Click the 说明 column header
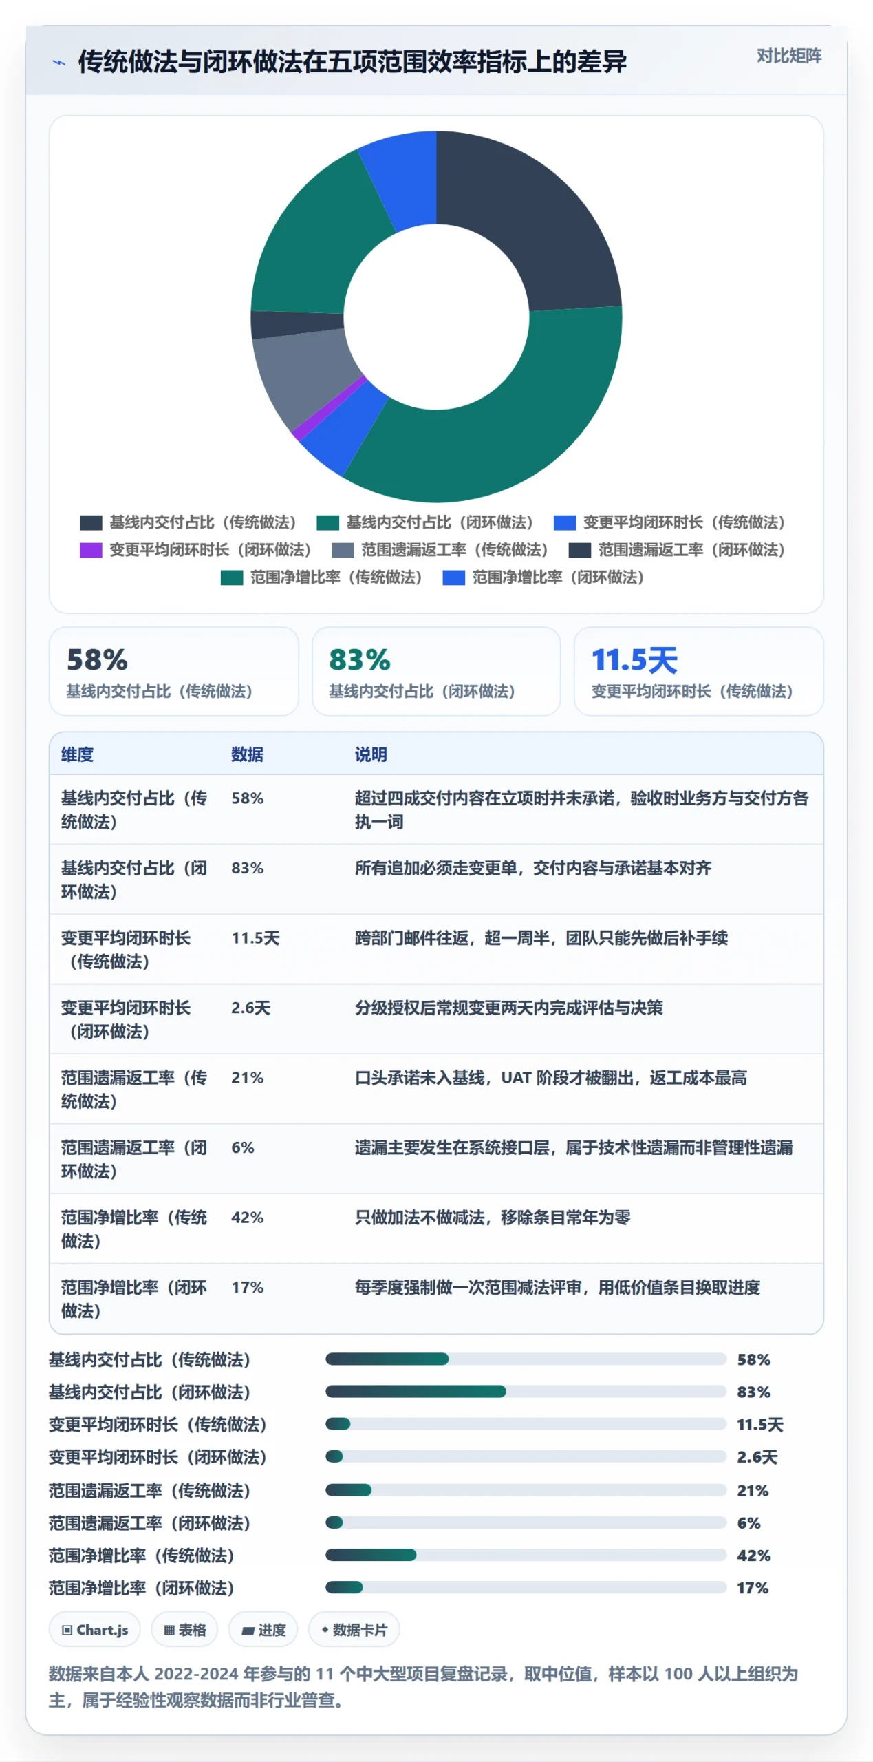This screenshot has height=1762, width=873. (x=371, y=754)
